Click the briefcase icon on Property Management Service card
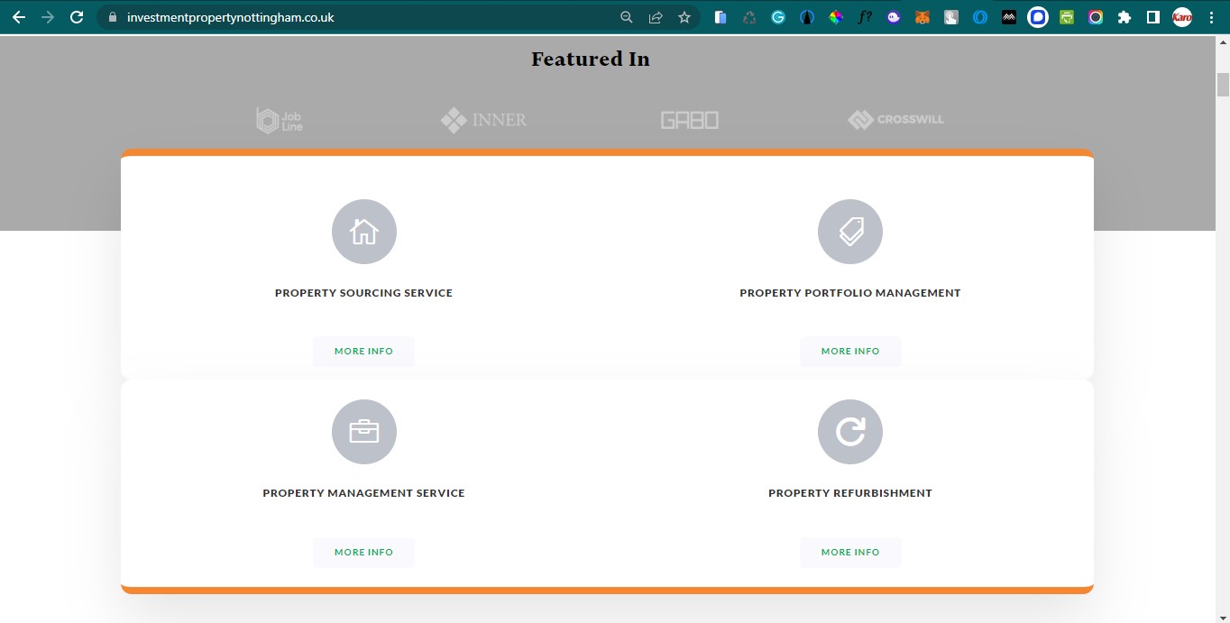This screenshot has width=1230, height=623. (363, 431)
